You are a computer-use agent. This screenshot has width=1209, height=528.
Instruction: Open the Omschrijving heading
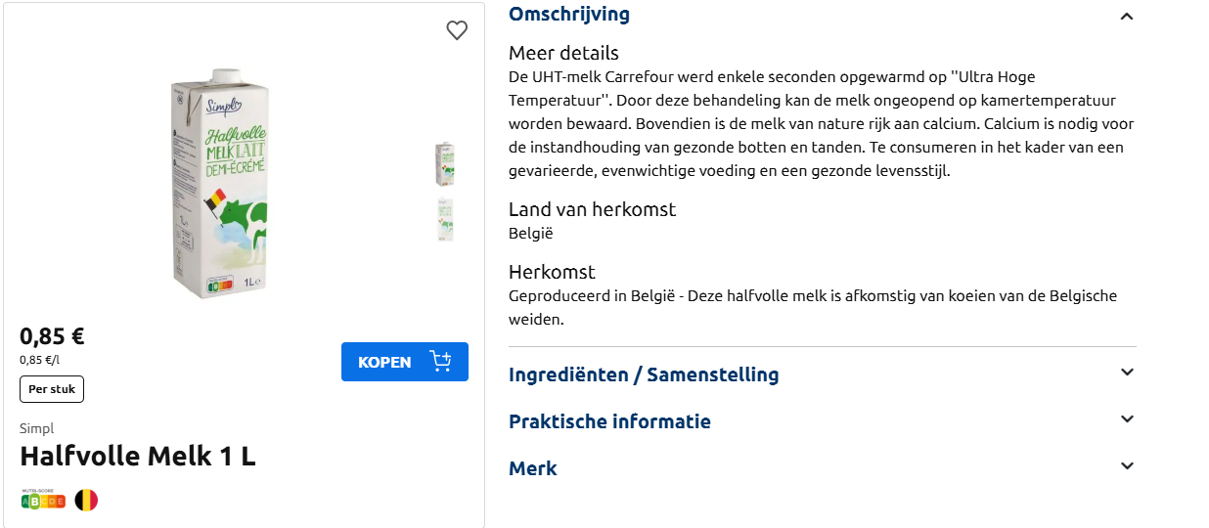(569, 15)
